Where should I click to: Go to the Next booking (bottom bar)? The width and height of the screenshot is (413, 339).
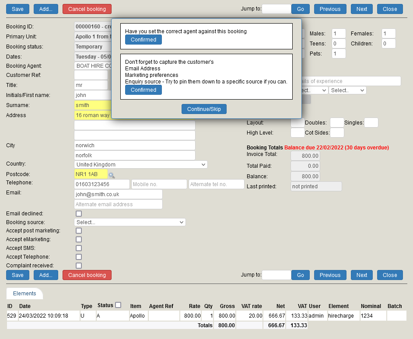pos(362,275)
